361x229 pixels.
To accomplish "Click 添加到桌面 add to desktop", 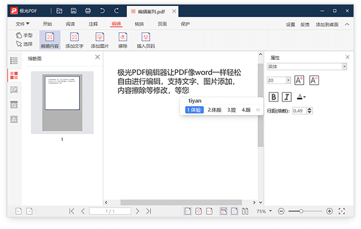I will (x=327, y=25).
